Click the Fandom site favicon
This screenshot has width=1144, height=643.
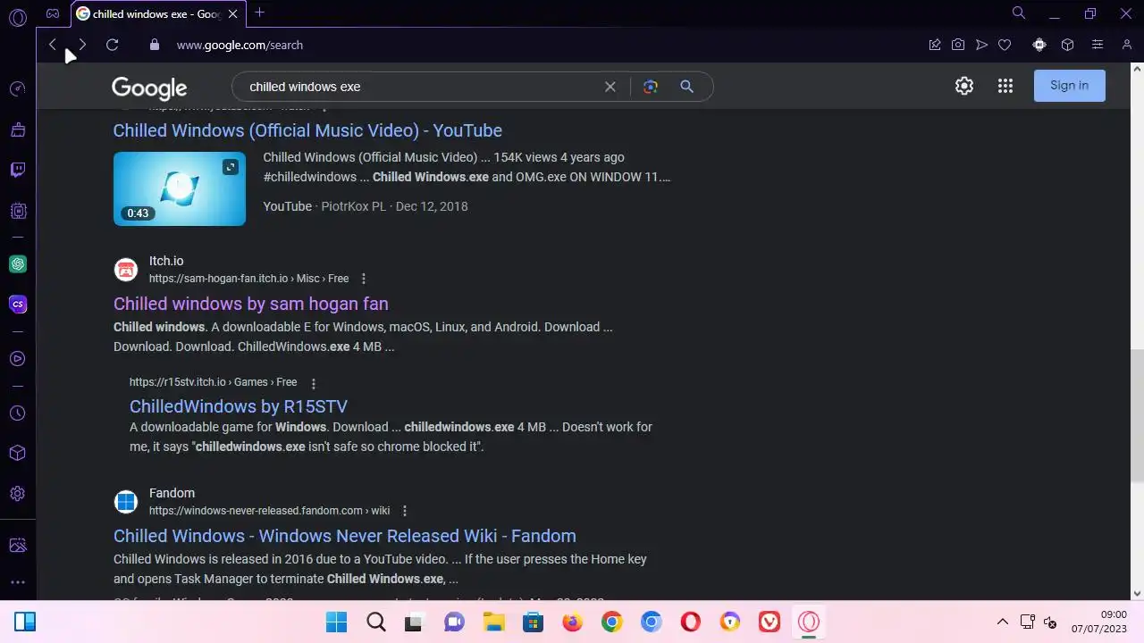(126, 502)
